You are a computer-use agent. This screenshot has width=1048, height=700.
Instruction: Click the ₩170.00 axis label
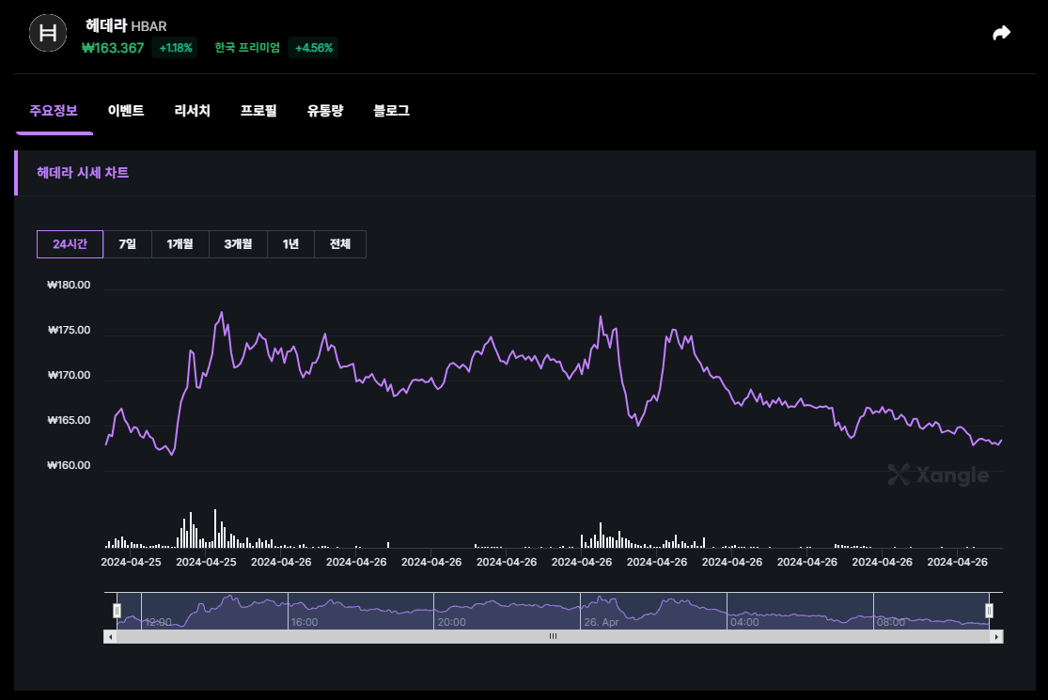(69, 376)
